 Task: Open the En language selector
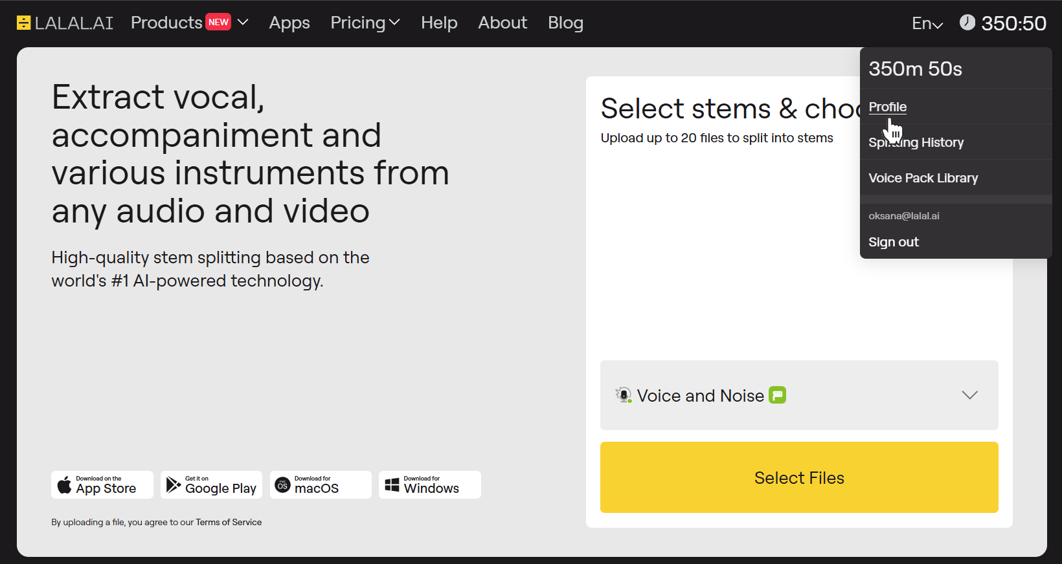click(x=927, y=24)
